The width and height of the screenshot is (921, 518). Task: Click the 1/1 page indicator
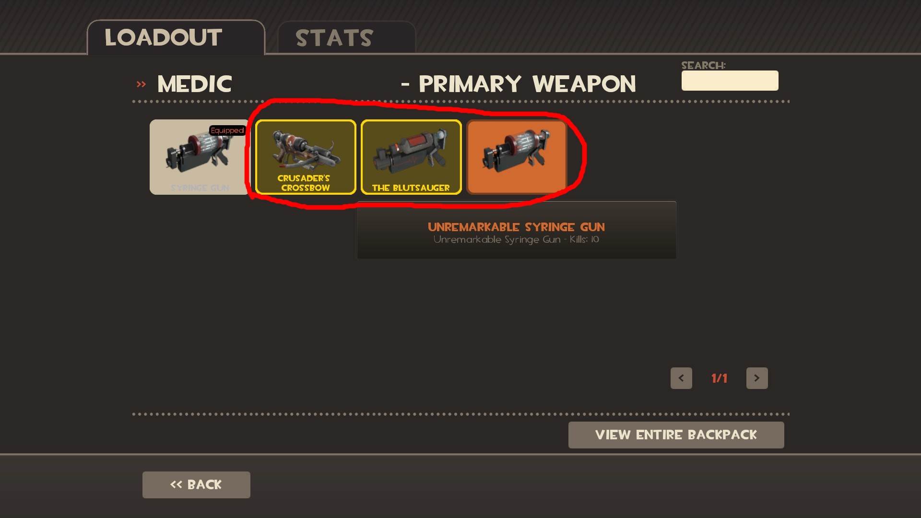click(719, 378)
